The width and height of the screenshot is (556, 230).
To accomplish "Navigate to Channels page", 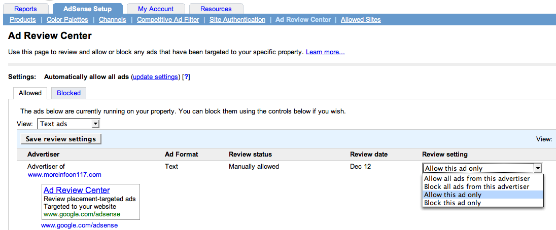I will (113, 20).
